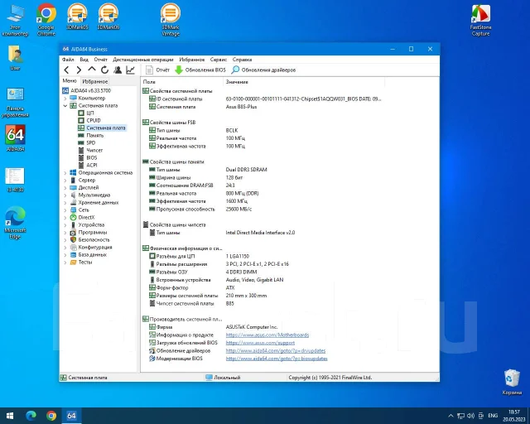Open the Файл menu

(x=68, y=60)
